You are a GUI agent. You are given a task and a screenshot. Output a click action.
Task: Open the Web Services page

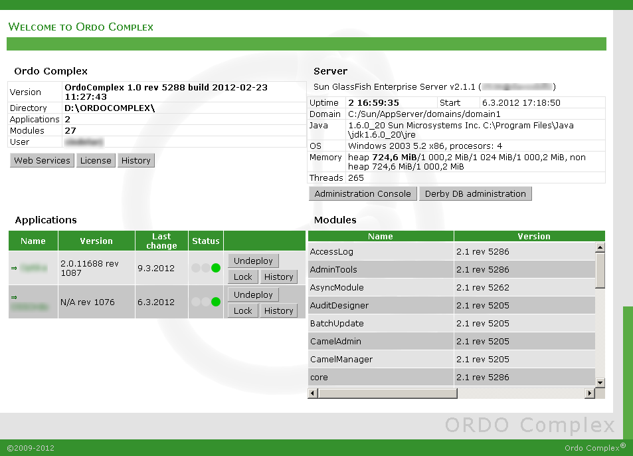pyautogui.click(x=42, y=160)
